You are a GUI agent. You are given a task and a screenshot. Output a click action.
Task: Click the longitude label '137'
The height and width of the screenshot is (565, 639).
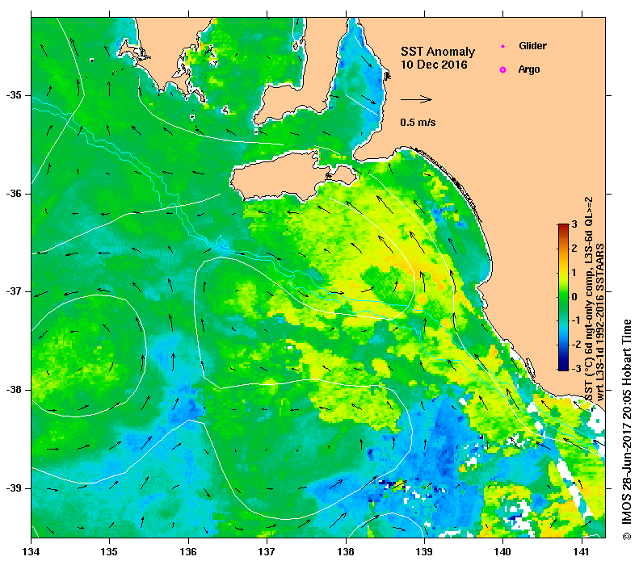pyautogui.click(x=267, y=551)
